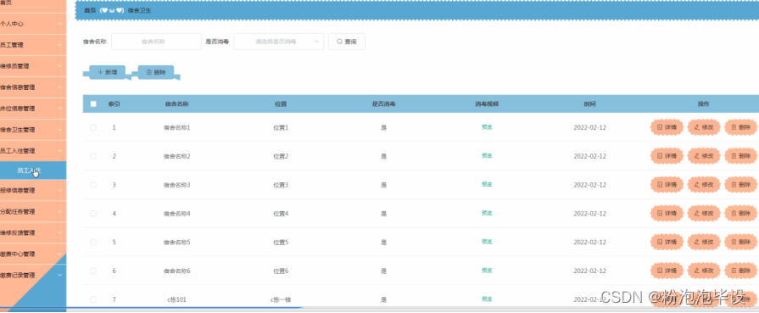Screen dimensions: 759x313
Task: Open details for the 宿舍名称4 row
Action: [x=667, y=213]
